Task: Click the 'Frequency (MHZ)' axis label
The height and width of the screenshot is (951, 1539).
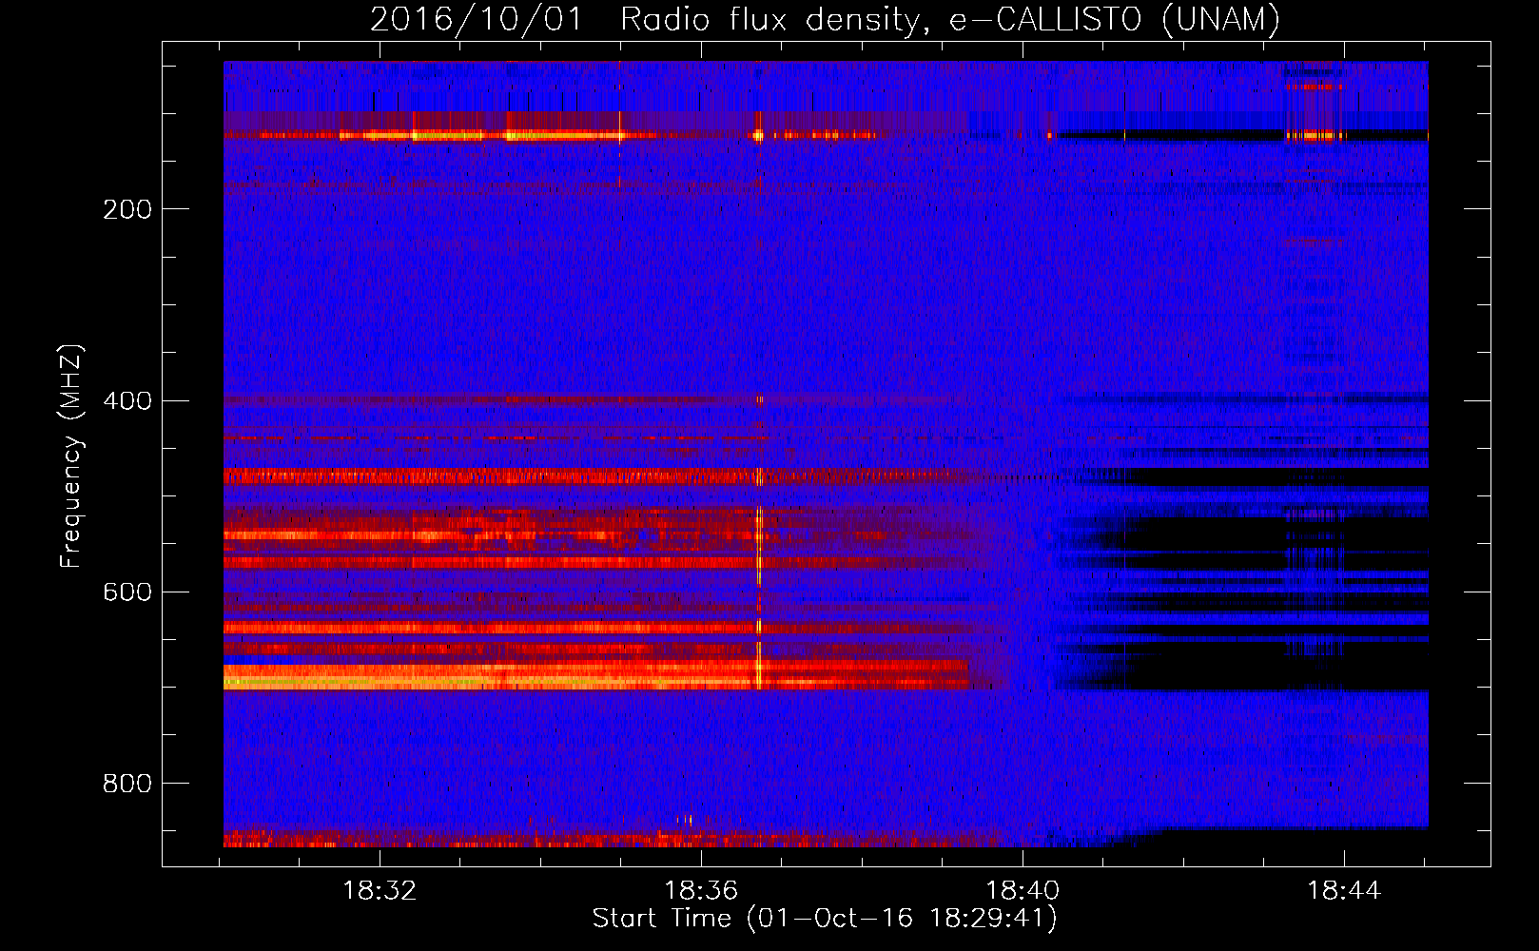Action: click(71, 456)
